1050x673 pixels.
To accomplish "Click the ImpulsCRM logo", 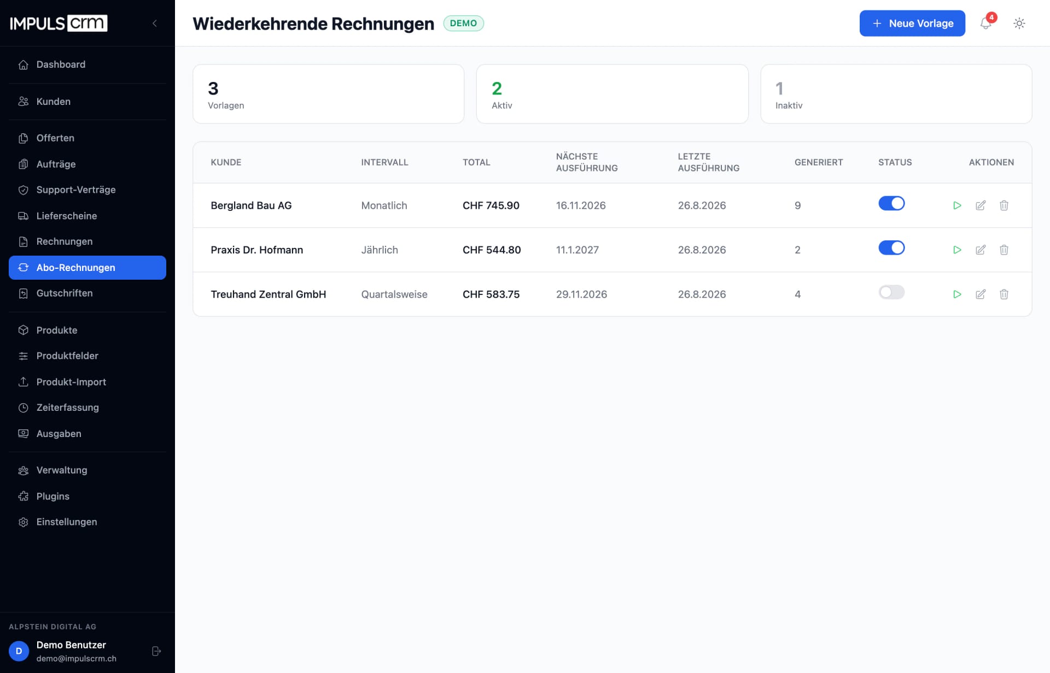I will click(x=59, y=23).
